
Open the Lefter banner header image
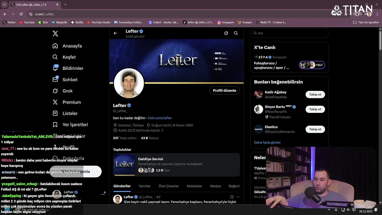coord(176,61)
